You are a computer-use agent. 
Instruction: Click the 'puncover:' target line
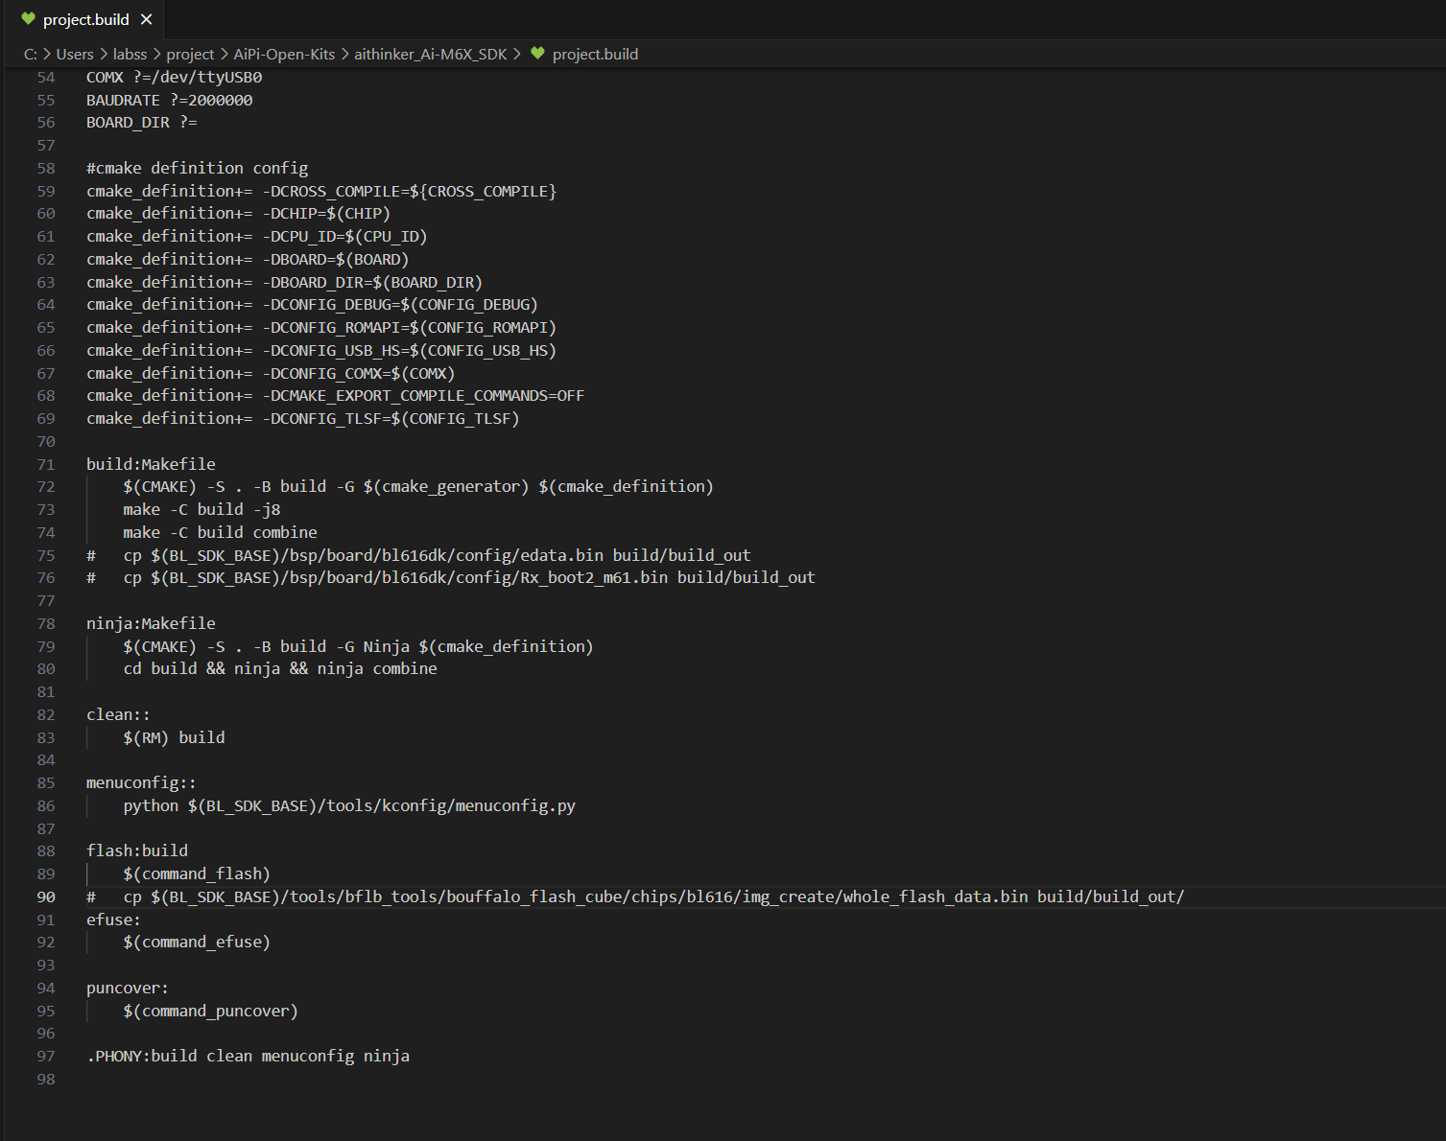[128, 989]
